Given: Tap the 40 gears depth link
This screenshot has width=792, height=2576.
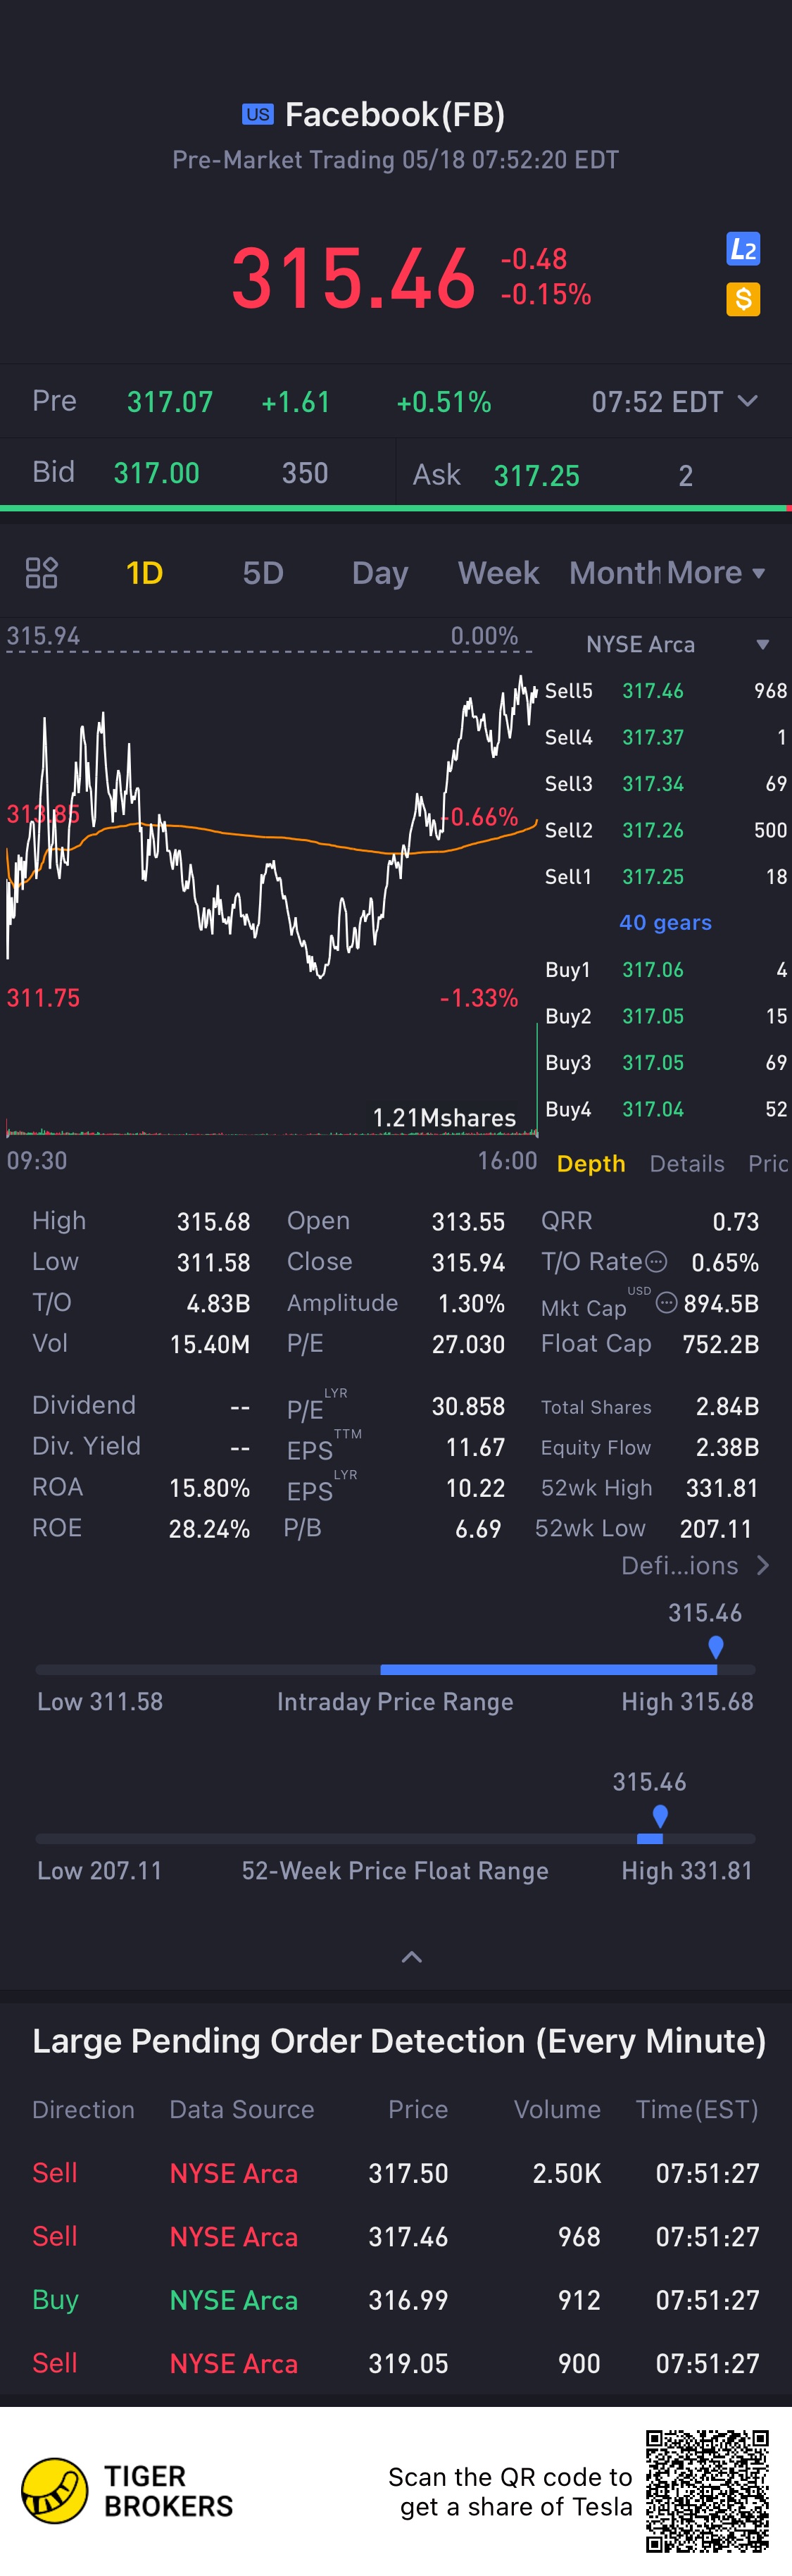Looking at the screenshot, I should [x=665, y=922].
